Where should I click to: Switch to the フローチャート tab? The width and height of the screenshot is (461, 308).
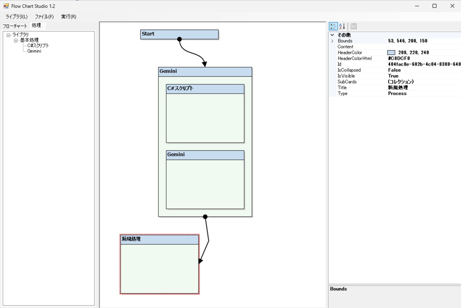pyautogui.click(x=15, y=26)
